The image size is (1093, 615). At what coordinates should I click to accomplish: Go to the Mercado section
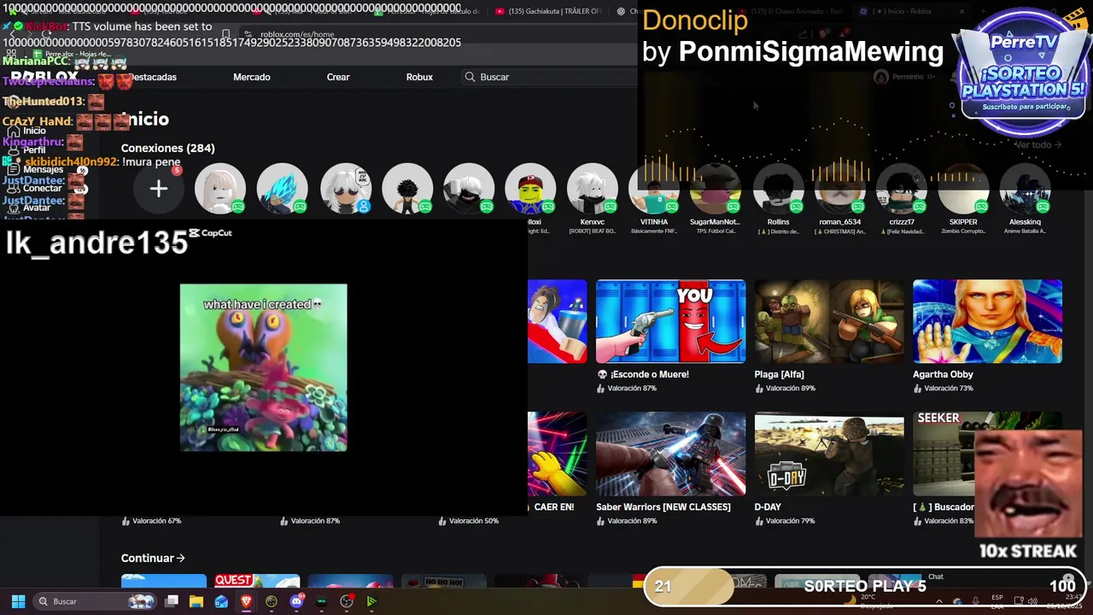[252, 77]
